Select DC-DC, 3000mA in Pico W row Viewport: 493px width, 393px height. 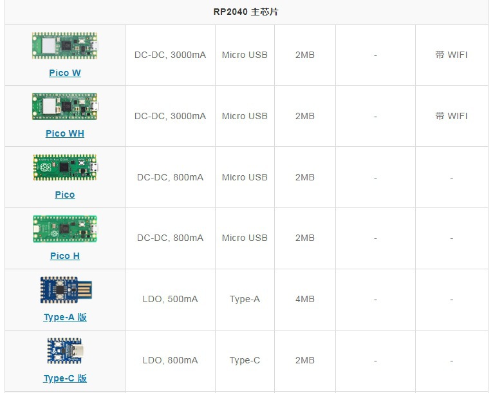tap(170, 55)
